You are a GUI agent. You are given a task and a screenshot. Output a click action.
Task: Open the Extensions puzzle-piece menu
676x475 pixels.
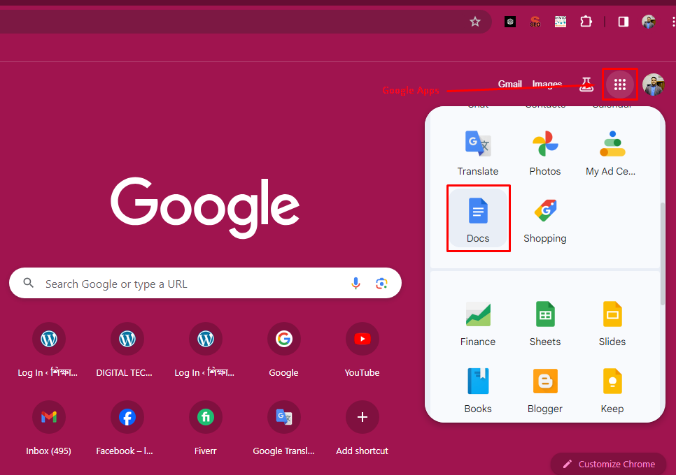[x=586, y=22]
